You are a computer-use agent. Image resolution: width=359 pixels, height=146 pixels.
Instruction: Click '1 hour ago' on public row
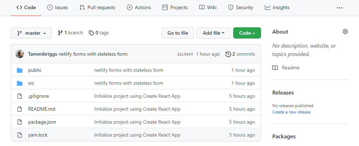pos(243,70)
